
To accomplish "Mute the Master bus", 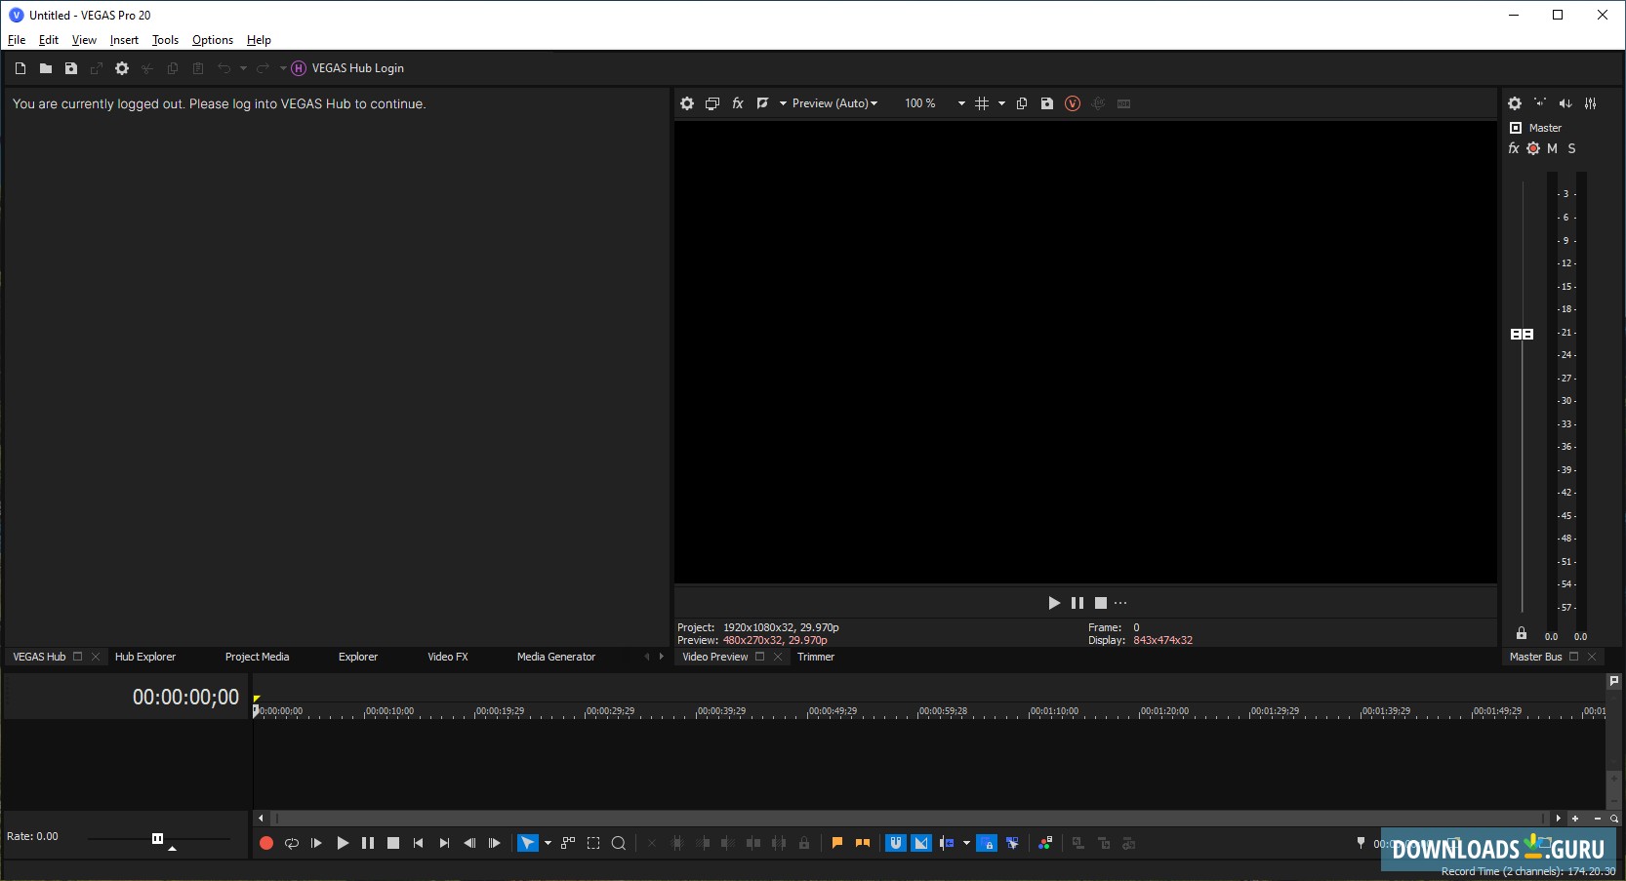I will [x=1552, y=148].
